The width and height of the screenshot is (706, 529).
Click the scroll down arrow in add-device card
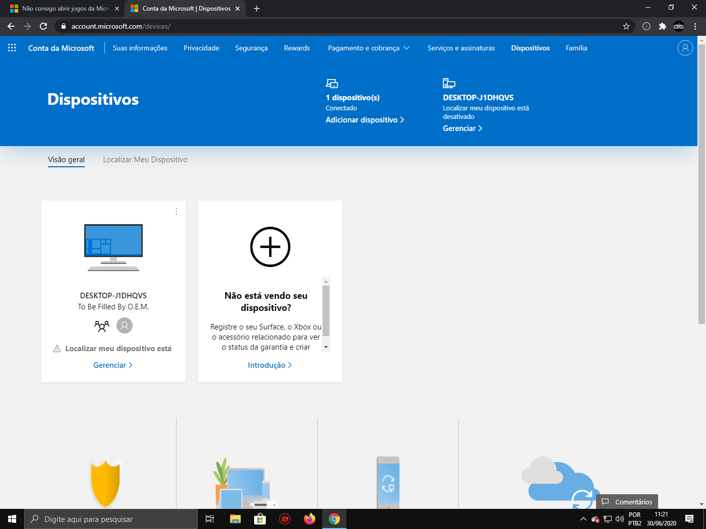click(x=326, y=347)
